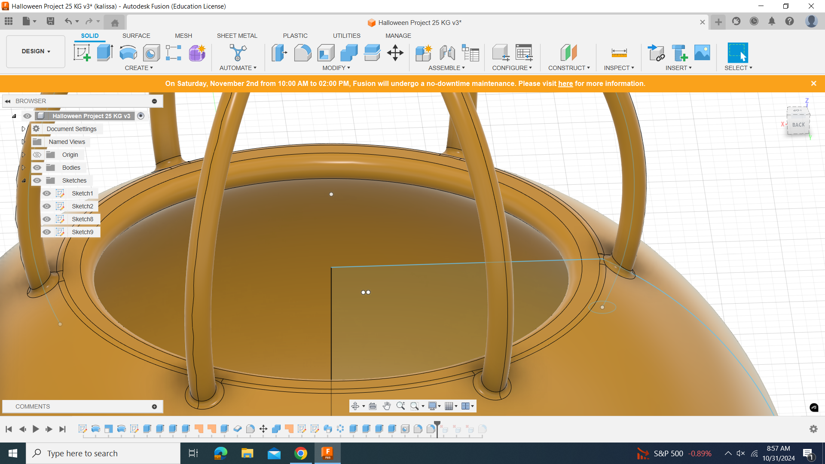Click the Insert Canvas image icon
The width and height of the screenshot is (825, 464).
(x=702, y=53)
